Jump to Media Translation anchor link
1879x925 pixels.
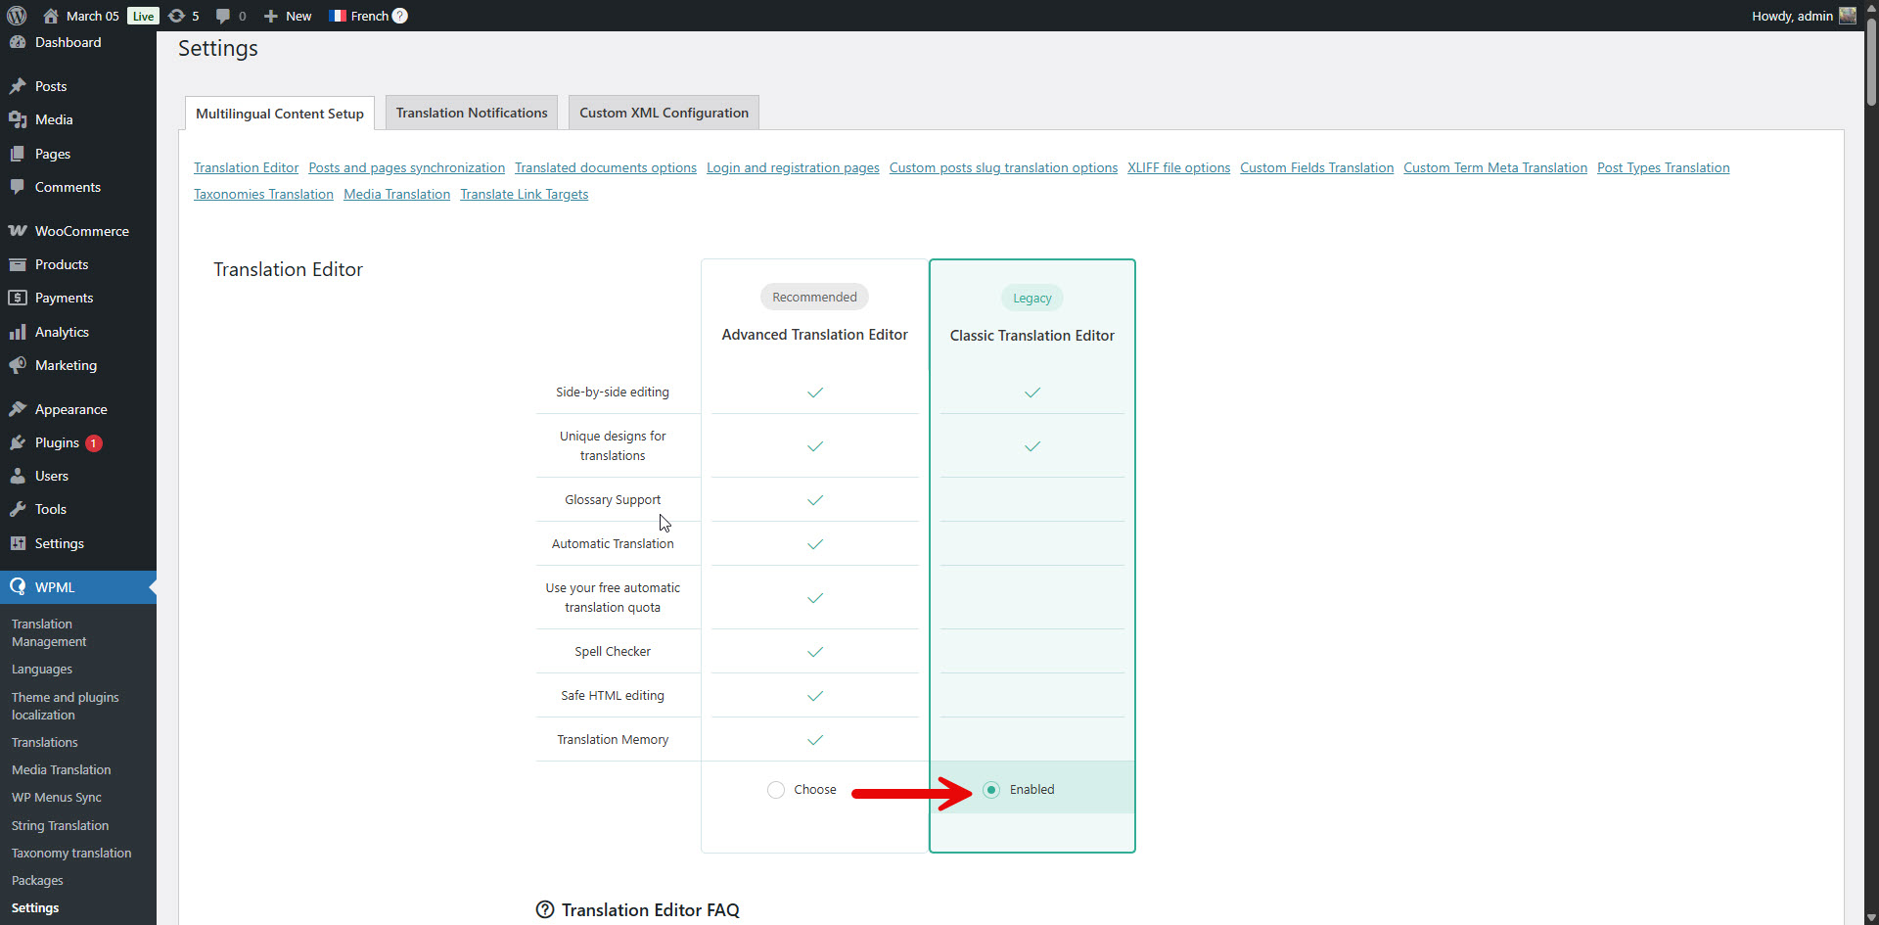point(397,195)
